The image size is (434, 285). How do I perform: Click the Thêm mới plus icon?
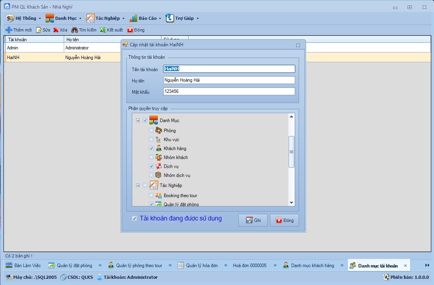(x=9, y=30)
